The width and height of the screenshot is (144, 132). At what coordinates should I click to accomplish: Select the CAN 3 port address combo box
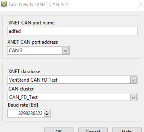pyautogui.click(x=38, y=50)
